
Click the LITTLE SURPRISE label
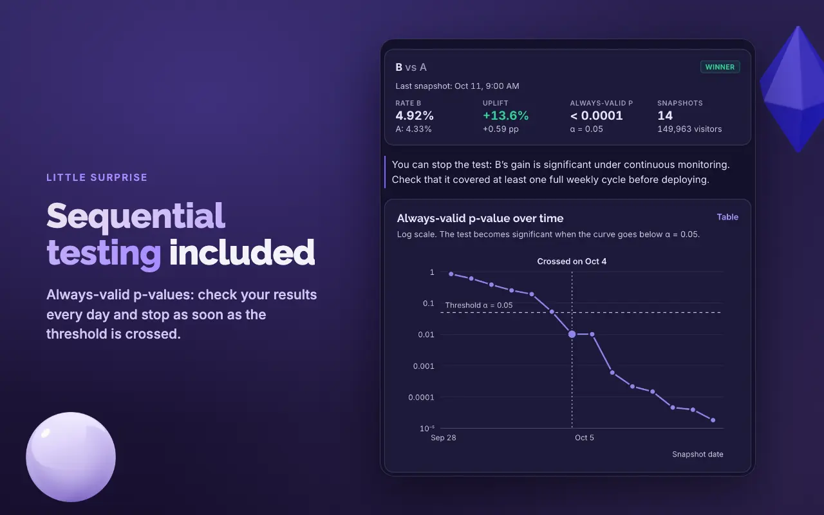point(97,177)
